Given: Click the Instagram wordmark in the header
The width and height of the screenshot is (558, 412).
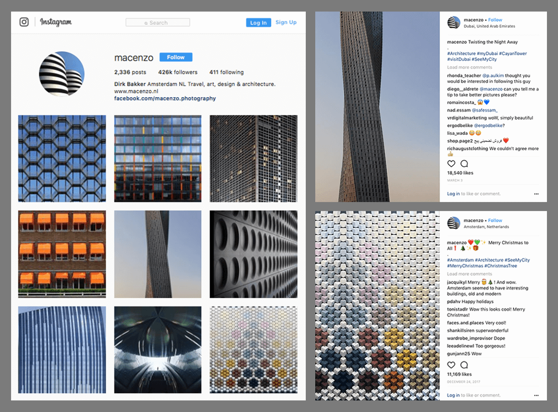Looking at the screenshot, I should tap(56, 22).
